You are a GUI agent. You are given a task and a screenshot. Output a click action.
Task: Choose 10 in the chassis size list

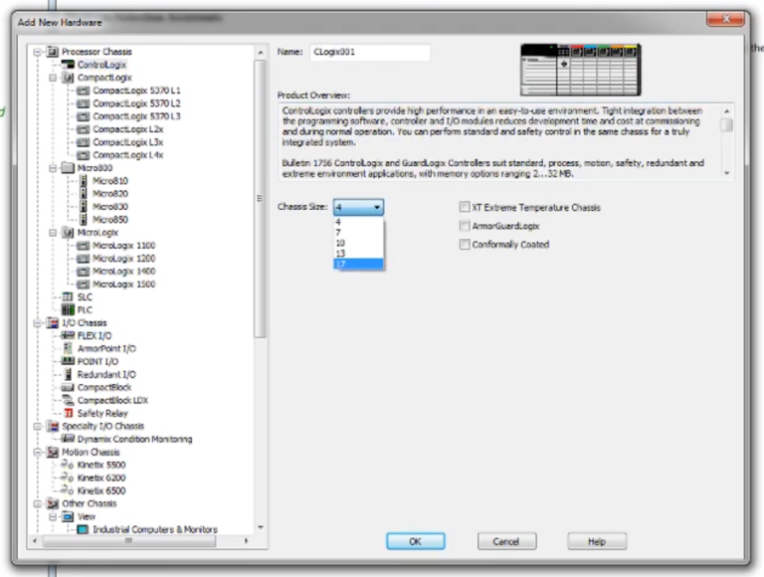click(x=358, y=243)
